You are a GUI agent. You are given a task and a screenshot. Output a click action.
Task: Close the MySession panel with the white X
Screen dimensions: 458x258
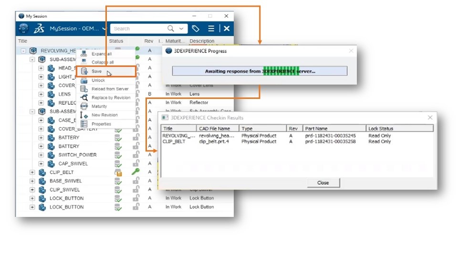pyautogui.click(x=226, y=28)
